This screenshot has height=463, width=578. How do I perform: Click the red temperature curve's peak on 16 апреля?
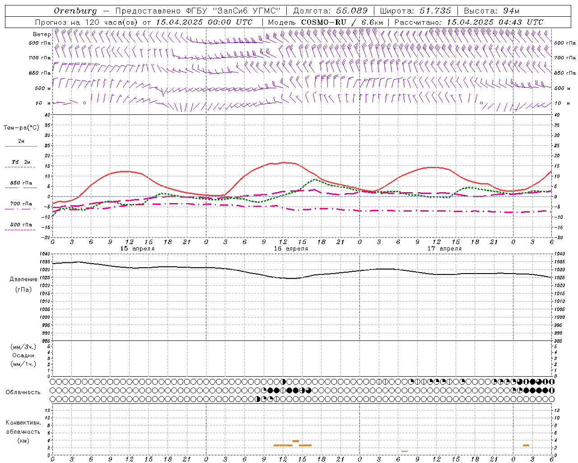(x=283, y=162)
